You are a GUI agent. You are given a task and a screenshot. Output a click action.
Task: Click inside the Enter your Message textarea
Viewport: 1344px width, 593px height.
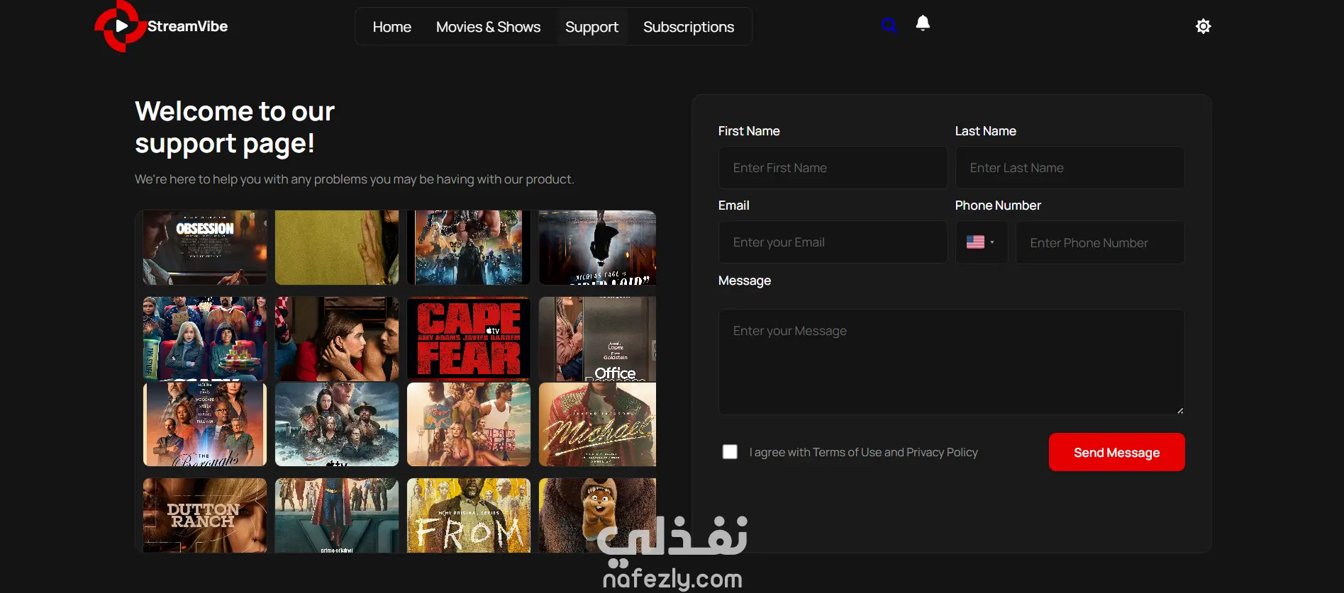point(951,362)
